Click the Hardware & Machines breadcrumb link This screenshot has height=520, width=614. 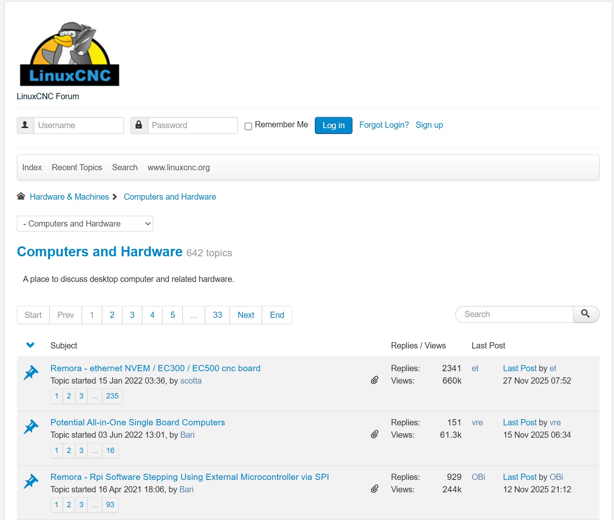coord(69,197)
